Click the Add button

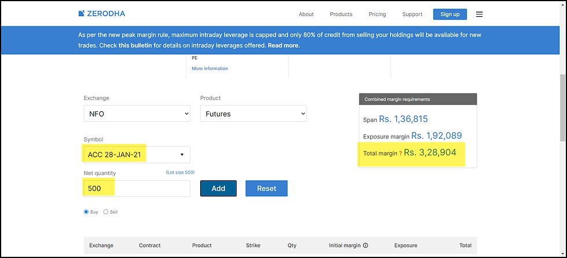tap(219, 188)
